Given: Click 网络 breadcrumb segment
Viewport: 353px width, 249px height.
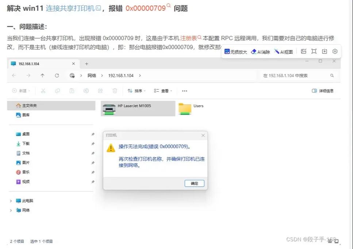Looking at the screenshot, I should point(92,76).
